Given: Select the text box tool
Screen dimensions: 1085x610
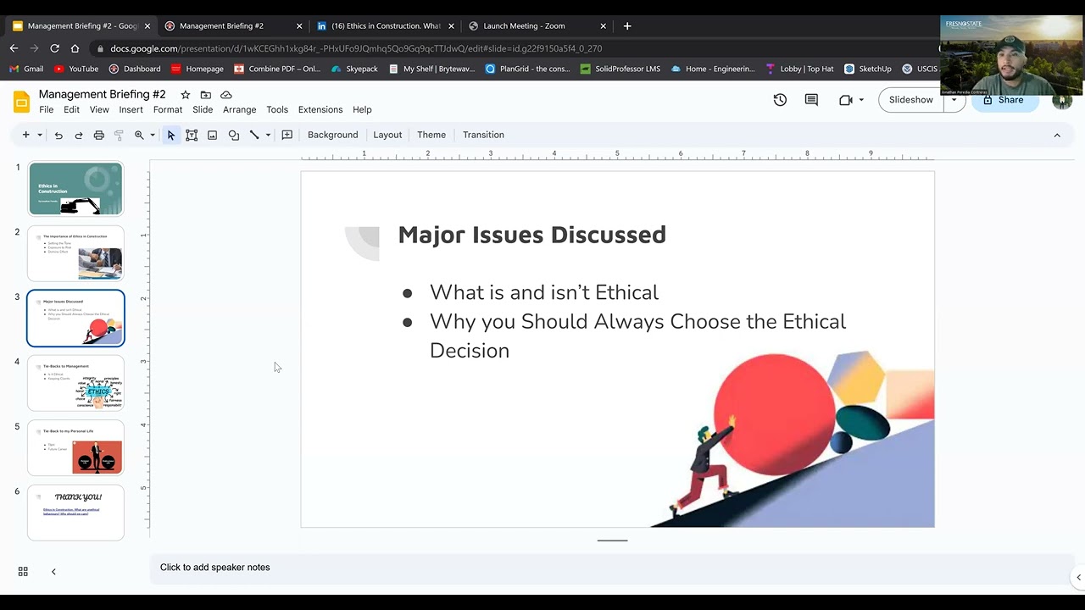Looking at the screenshot, I should coord(192,135).
